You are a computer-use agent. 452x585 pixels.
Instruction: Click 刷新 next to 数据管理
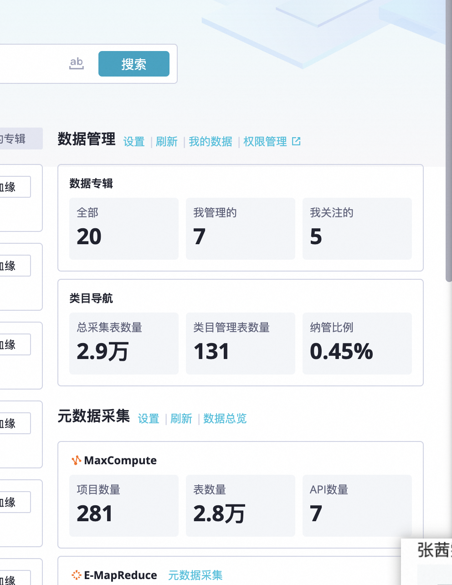pos(167,142)
